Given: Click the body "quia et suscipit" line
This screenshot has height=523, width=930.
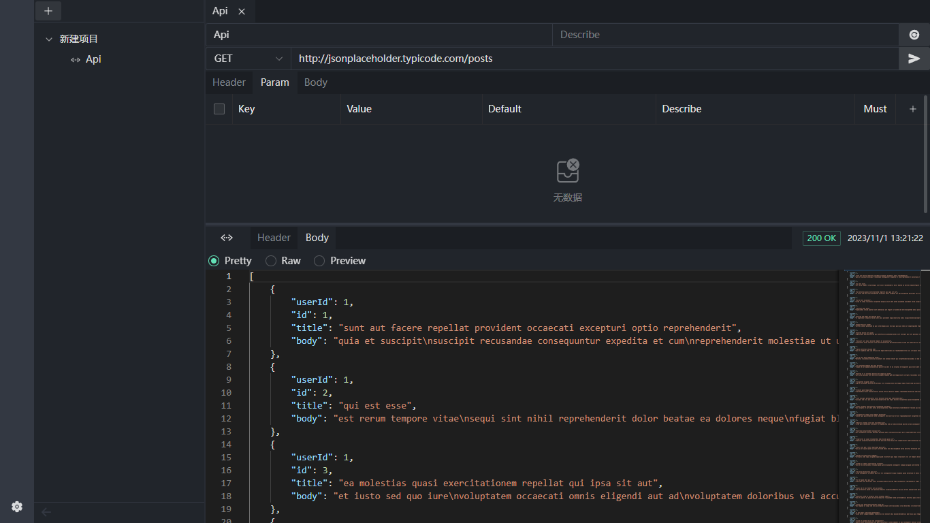Looking at the screenshot, I should pyautogui.click(x=565, y=341).
